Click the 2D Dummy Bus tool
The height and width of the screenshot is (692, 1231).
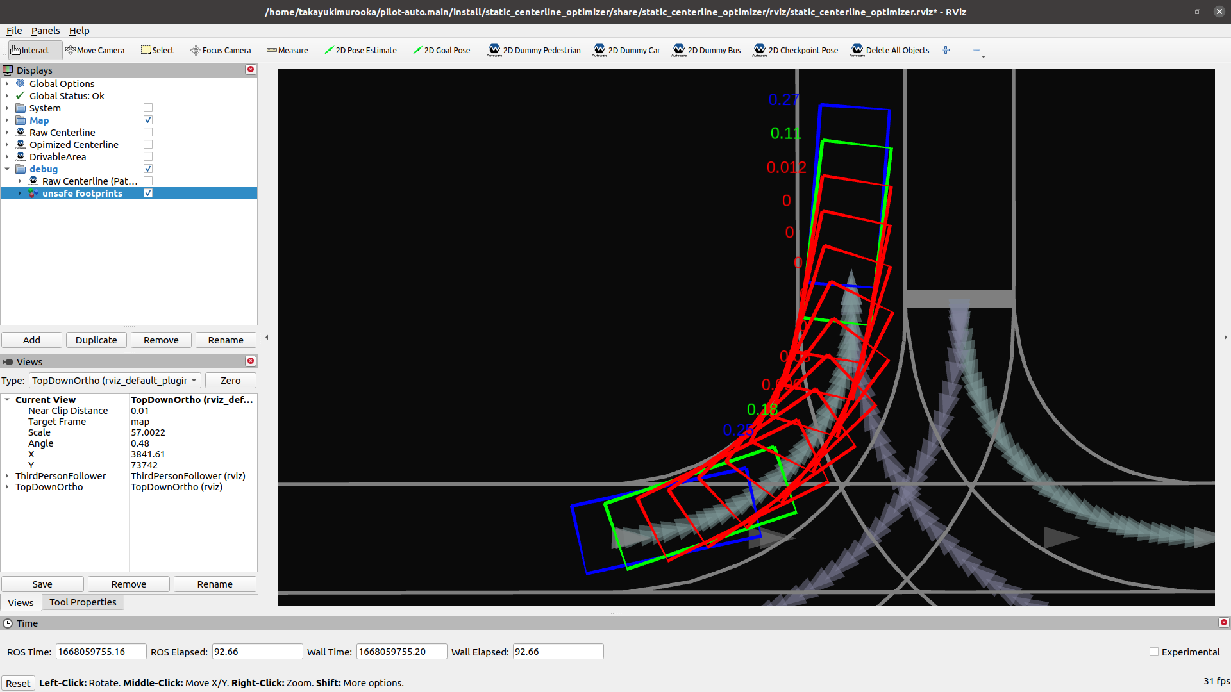(707, 50)
